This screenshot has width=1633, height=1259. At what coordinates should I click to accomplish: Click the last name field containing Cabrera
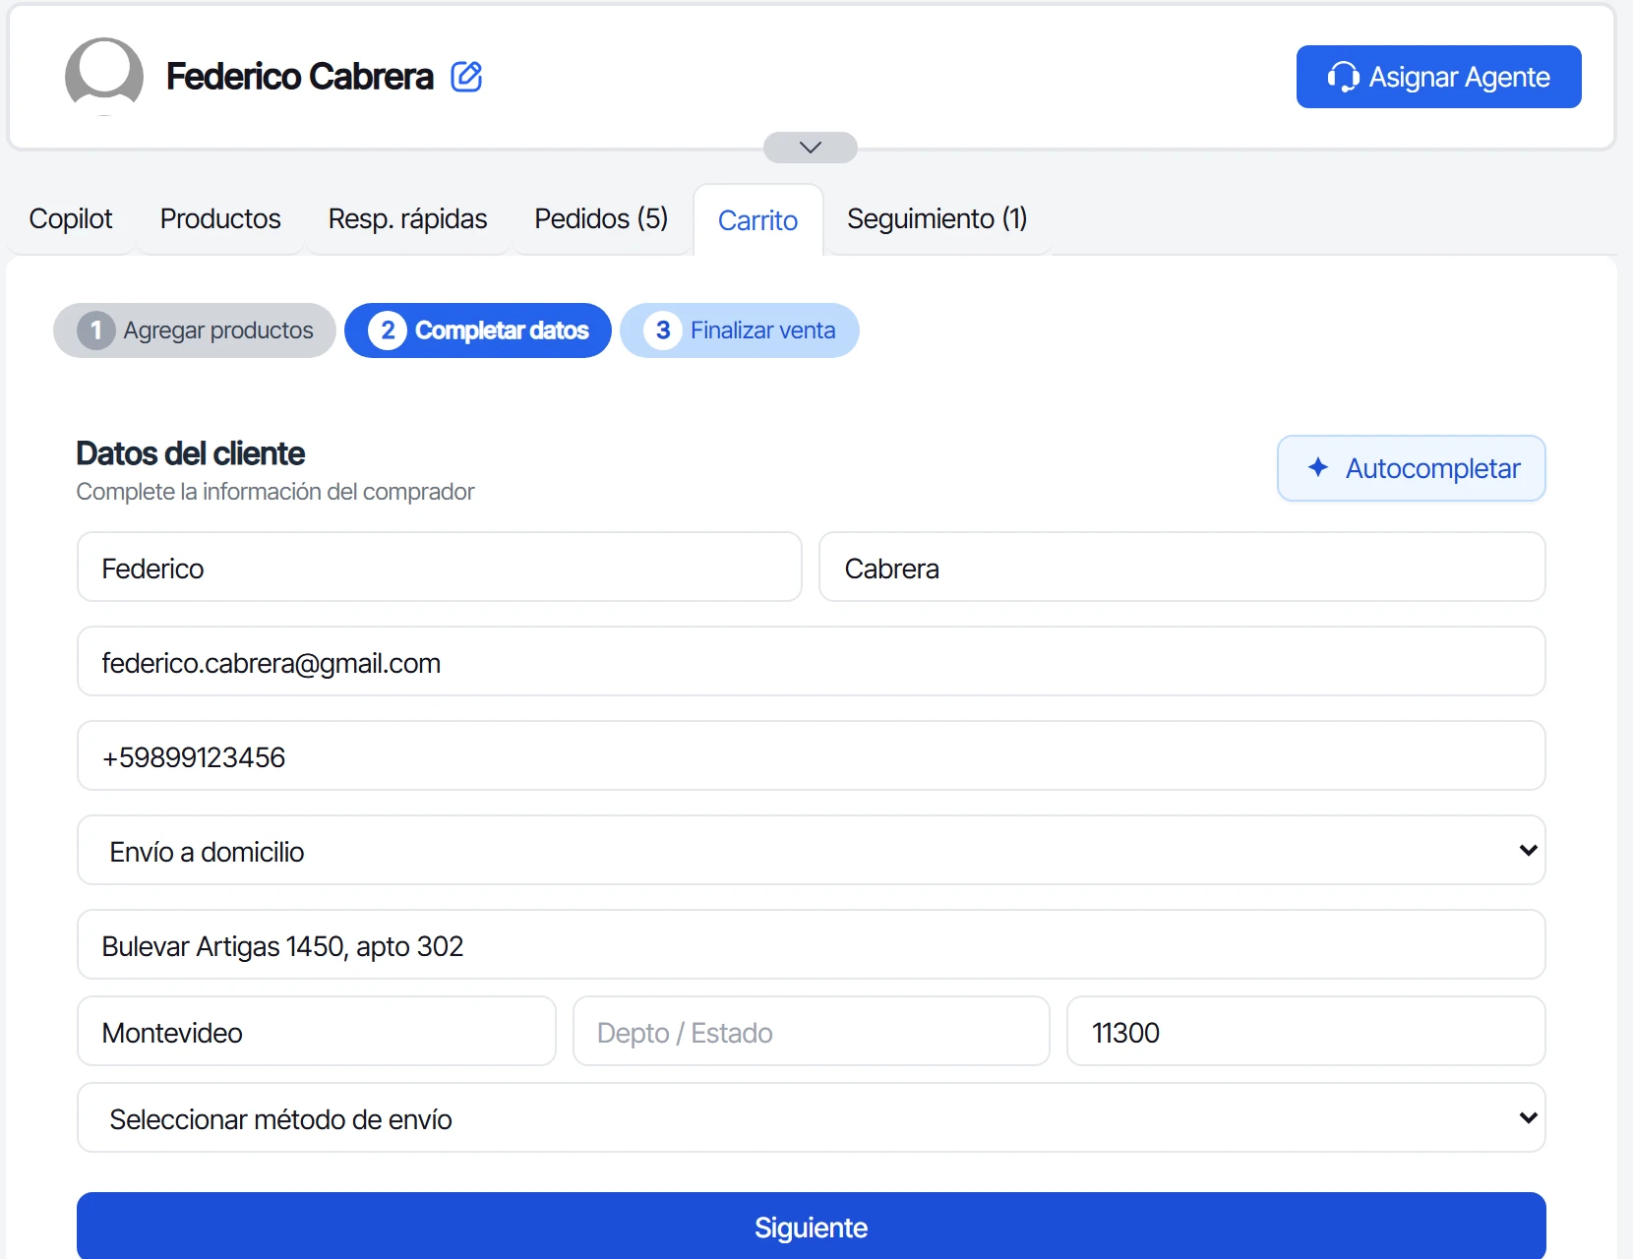coord(1182,567)
